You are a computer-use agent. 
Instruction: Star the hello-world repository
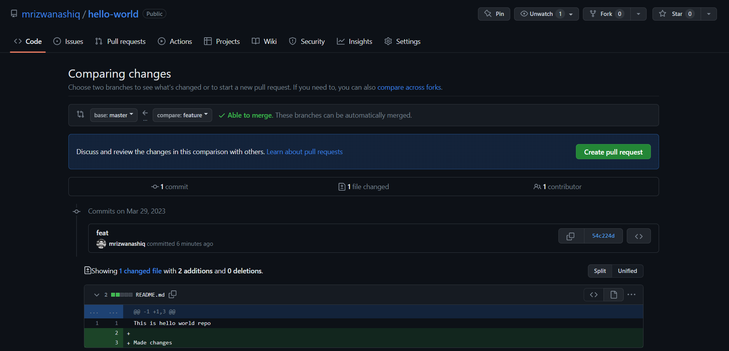click(677, 14)
